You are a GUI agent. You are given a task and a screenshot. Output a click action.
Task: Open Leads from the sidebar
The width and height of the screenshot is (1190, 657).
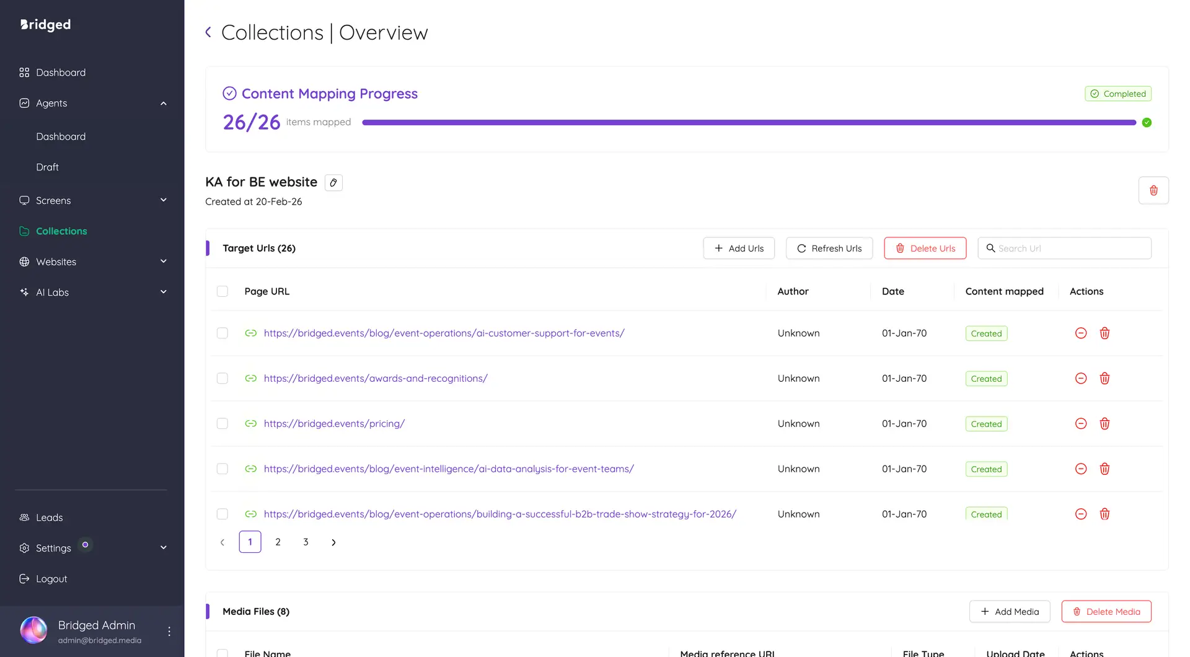click(49, 518)
